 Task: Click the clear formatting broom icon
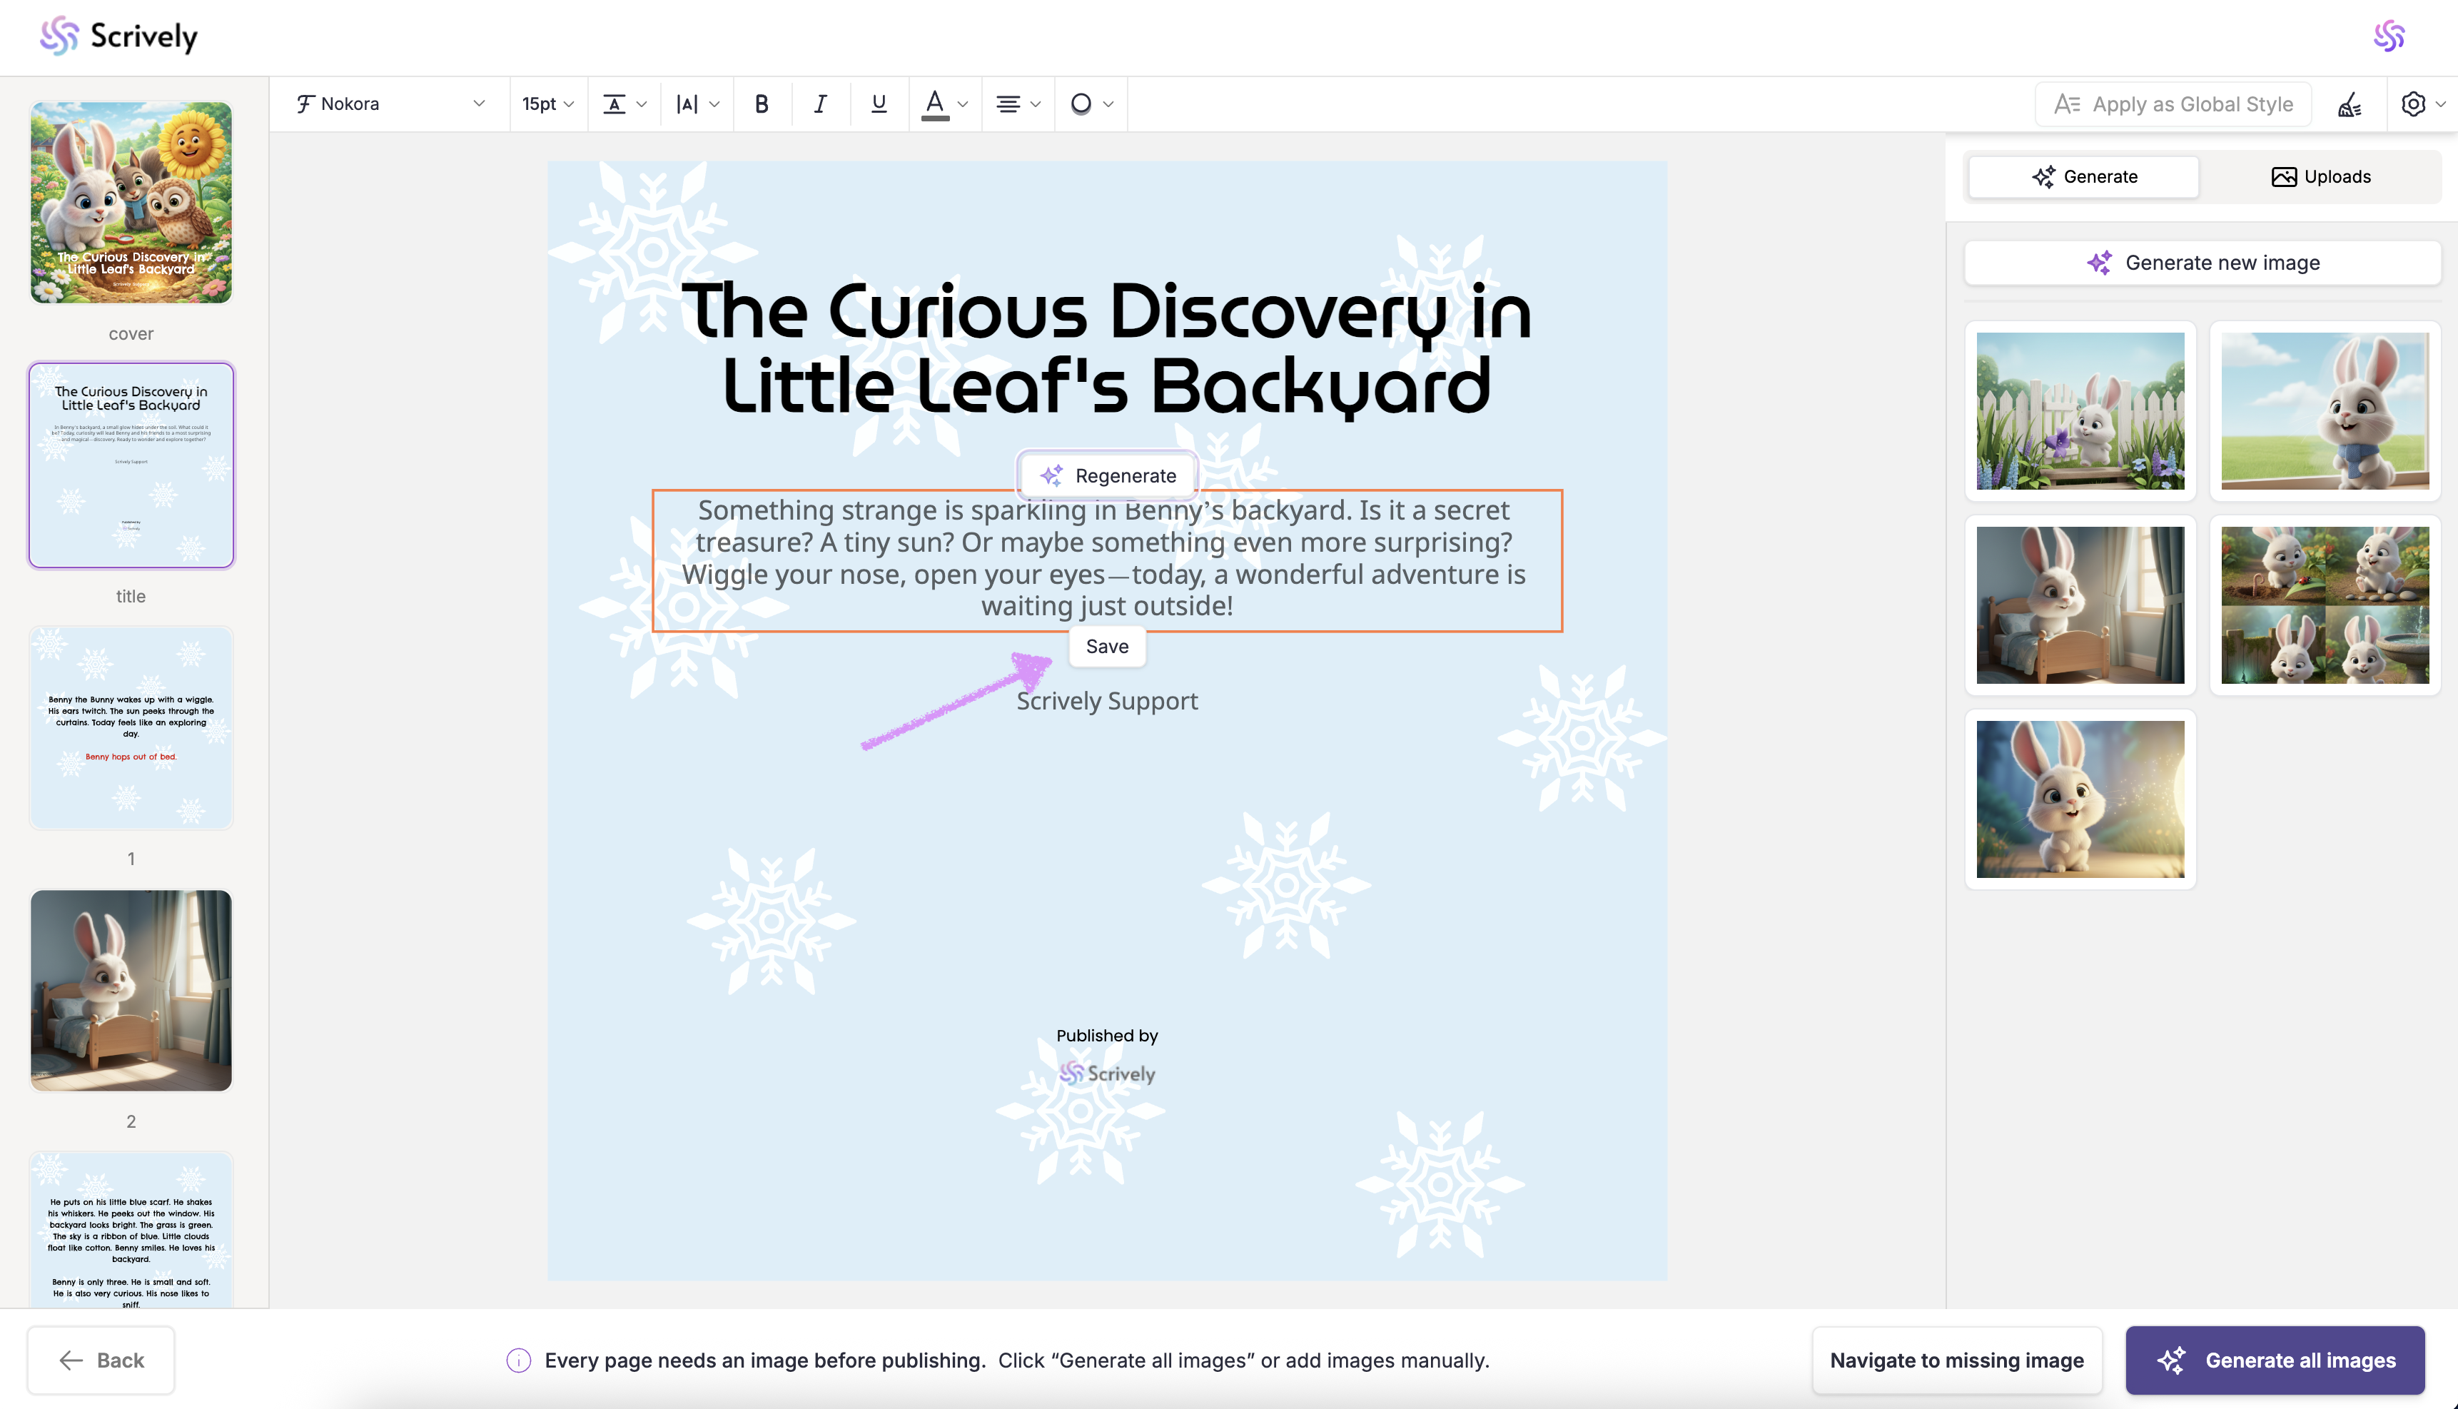[x=2350, y=103]
